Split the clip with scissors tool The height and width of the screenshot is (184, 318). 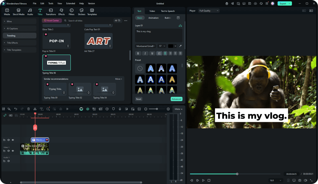pyautogui.click(x=35, y=109)
